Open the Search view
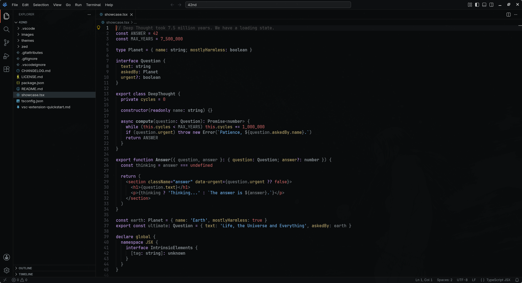This screenshot has height=283, width=522. [7, 29]
